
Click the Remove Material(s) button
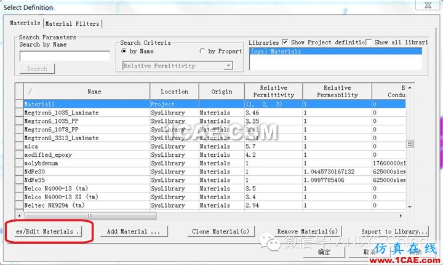click(307, 232)
